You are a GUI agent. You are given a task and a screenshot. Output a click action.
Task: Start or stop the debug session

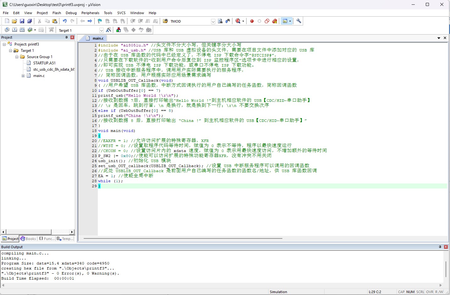[x=238, y=21]
